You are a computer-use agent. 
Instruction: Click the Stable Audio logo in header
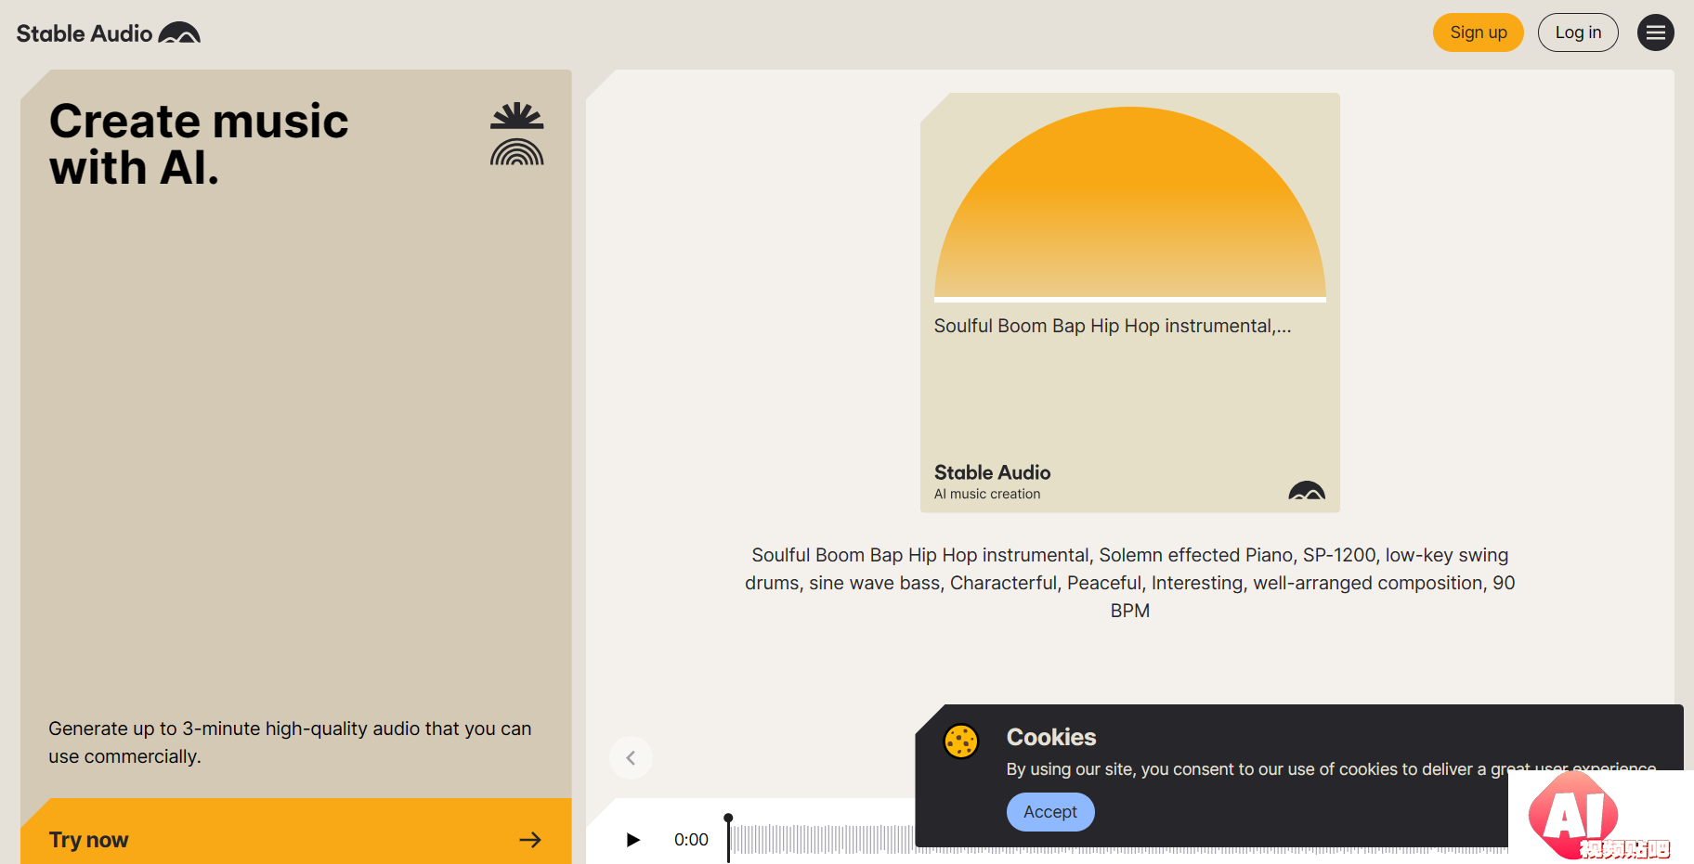click(x=109, y=33)
